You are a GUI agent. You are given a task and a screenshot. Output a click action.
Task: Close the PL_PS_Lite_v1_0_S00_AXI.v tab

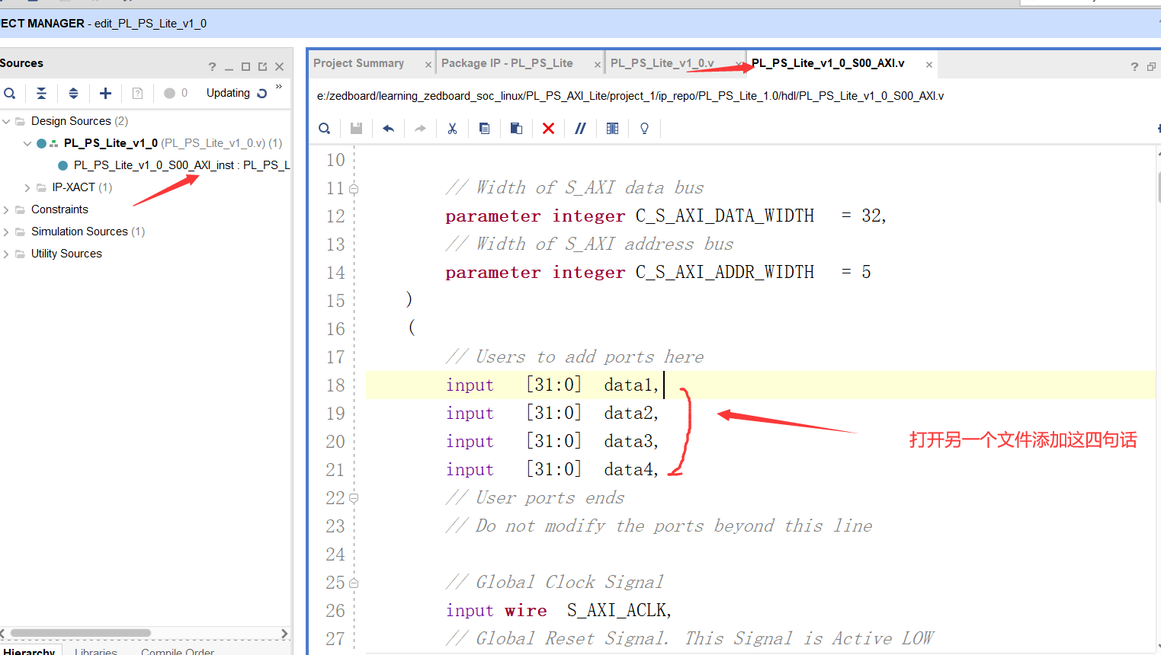click(x=929, y=65)
